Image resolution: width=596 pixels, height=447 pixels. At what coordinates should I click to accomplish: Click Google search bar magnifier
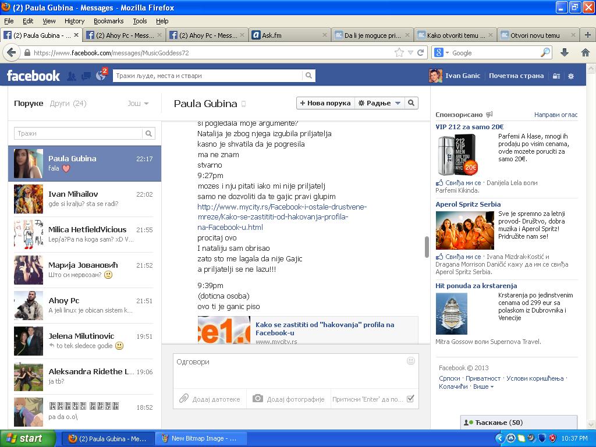click(545, 52)
